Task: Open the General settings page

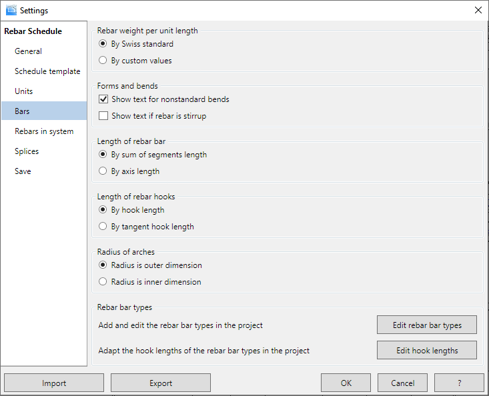Action: pos(29,51)
